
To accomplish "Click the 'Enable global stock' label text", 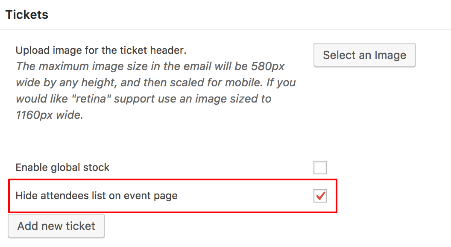I will (62, 167).
